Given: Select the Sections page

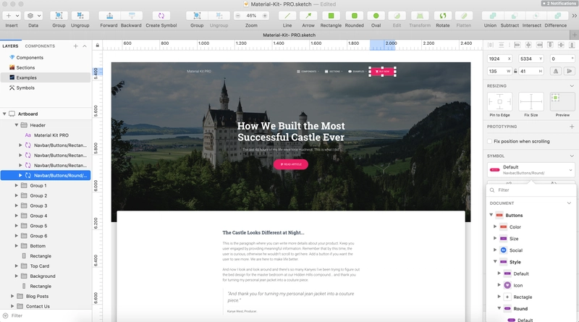Looking at the screenshot, I should pos(25,67).
